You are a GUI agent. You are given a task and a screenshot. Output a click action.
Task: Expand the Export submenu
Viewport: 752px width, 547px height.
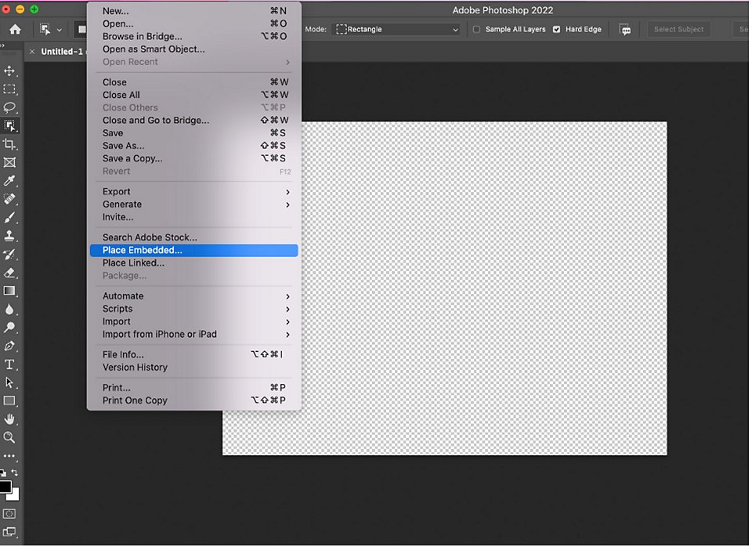(195, 191)
